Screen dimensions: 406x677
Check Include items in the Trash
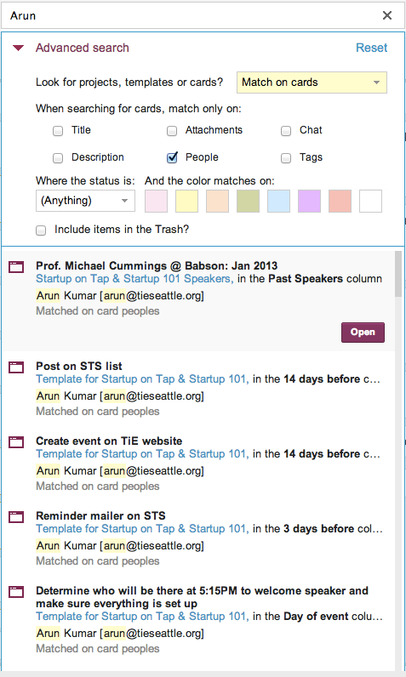(41, 230)
